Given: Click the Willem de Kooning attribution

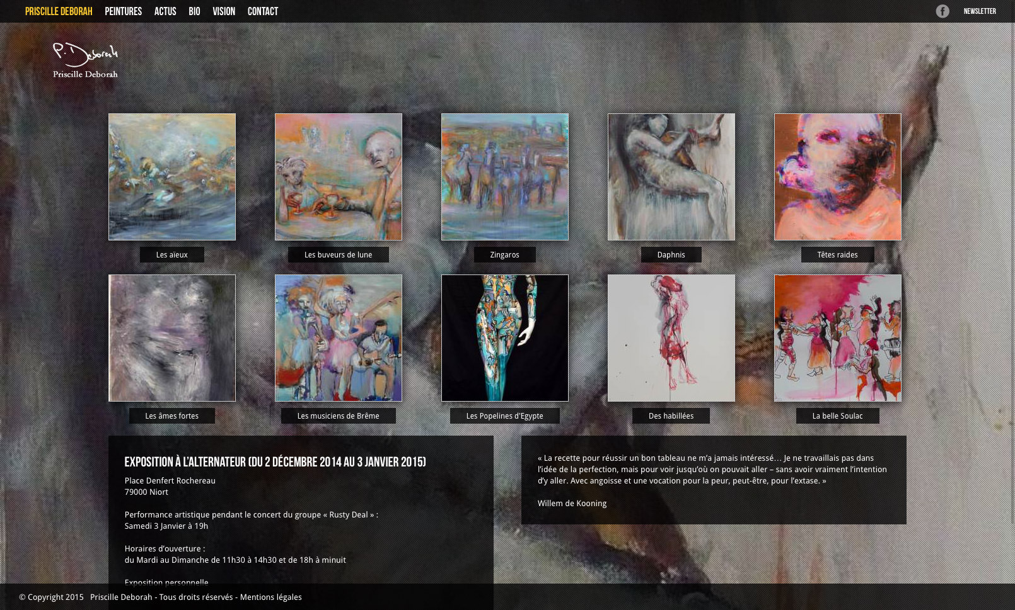Looking at the screenshot, I should click(x=572, y=504).
